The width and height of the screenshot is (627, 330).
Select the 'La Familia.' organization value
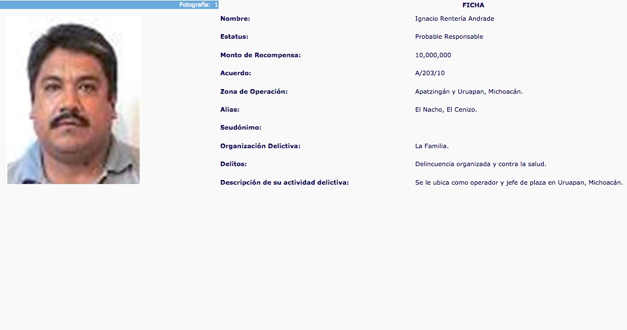pos(431,146)
